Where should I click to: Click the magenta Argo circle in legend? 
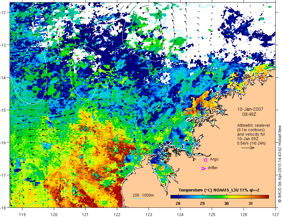(205, 160)
